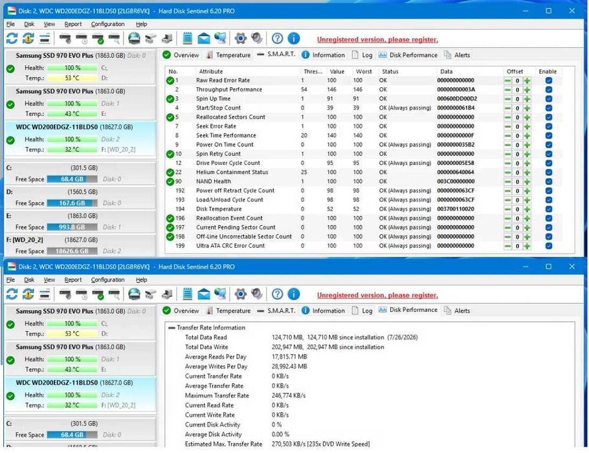Click the speaker sound icon in the S.M.A.R.T. window toolbar
Screen dimensions: 589x453
tap(257, 38)
